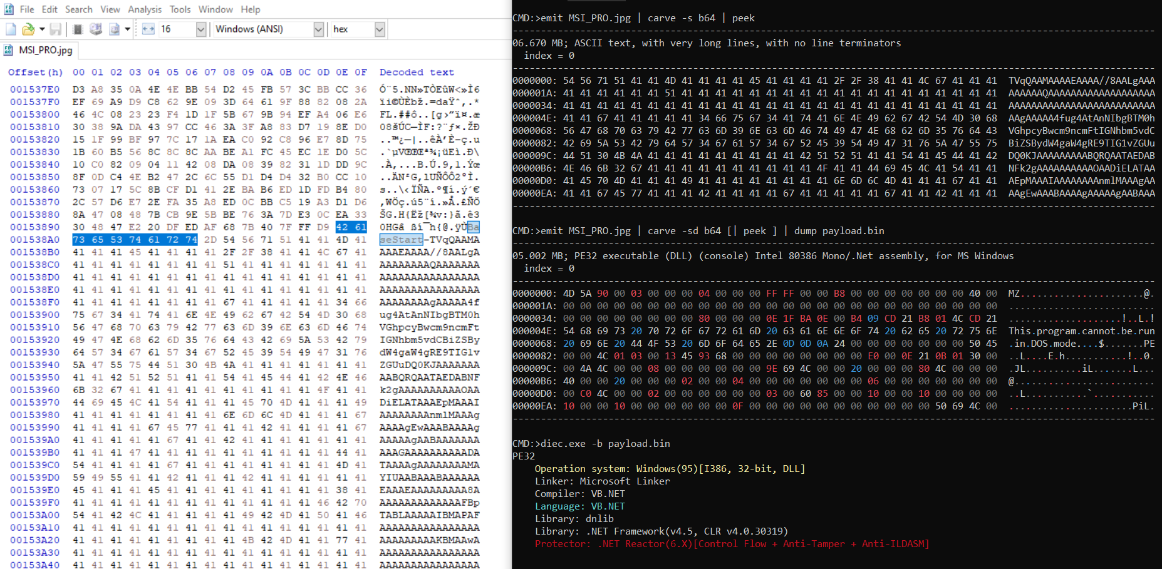Screen dimensions: 1162x569
Task: Open the Search menu
Action: 78,9
